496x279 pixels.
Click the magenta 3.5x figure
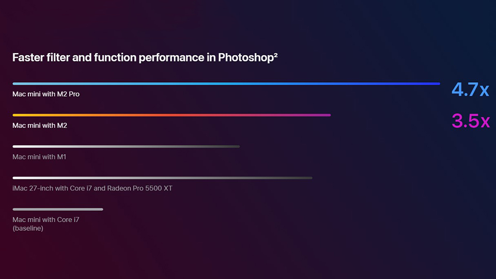(470, 121)
